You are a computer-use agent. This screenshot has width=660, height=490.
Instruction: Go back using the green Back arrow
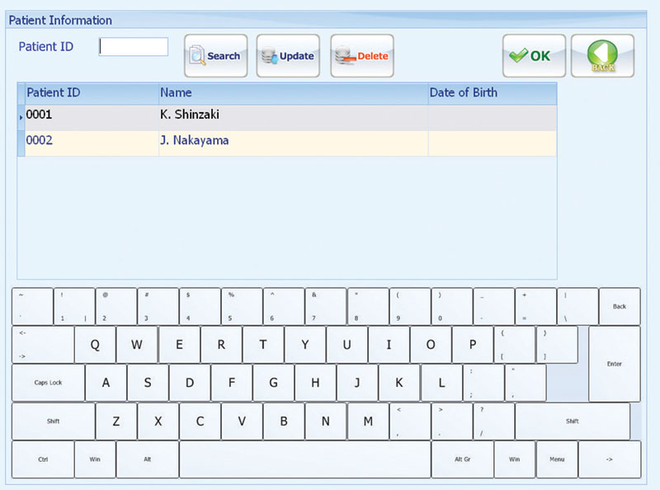[x=602, y=56]
